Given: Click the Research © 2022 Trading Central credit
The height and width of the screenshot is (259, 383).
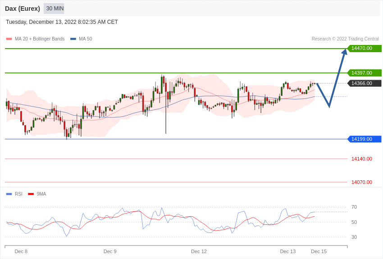Looking at the screenshot, I should [x=345, y=39].
